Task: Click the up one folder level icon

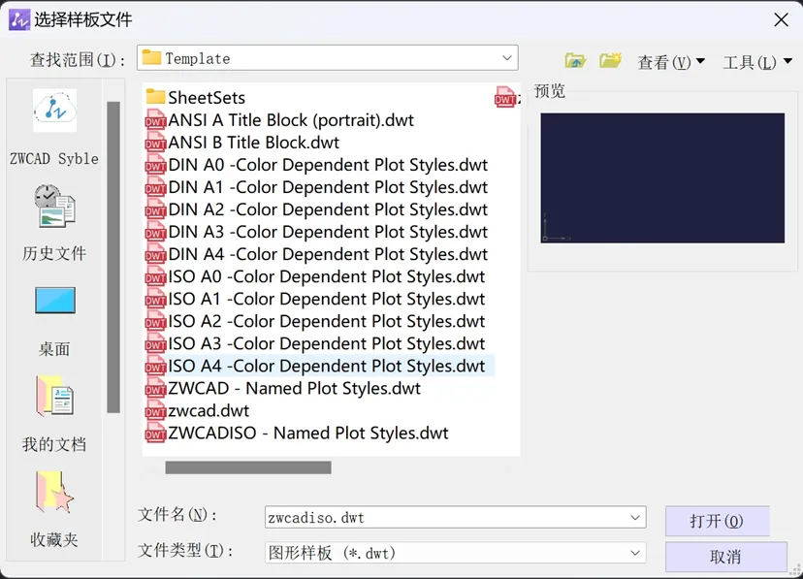Action: click(575, 60)
